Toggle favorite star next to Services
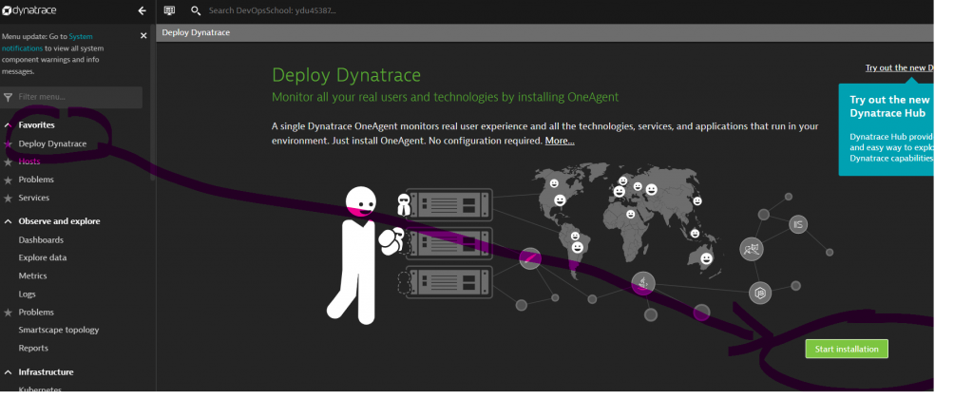This screenshot has width=973, height=399. (9, 198)
